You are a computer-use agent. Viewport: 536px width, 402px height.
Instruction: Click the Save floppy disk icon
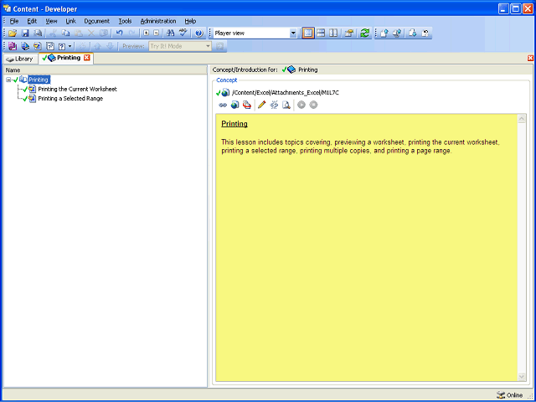click(25, 33)
